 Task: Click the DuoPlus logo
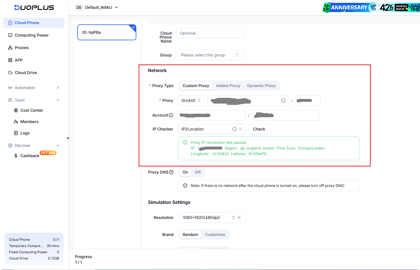pos(34,8)
